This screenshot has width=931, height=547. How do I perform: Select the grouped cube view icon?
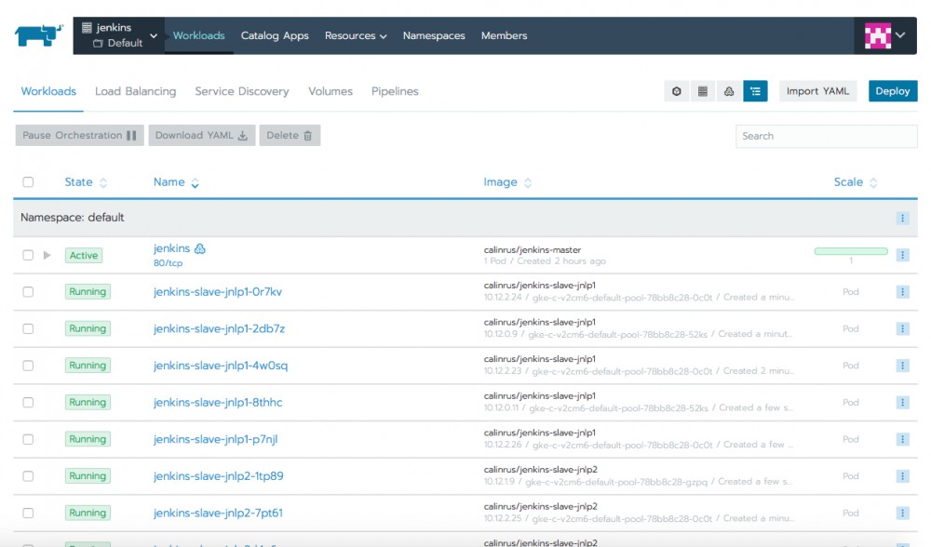(x=677, y=90)
